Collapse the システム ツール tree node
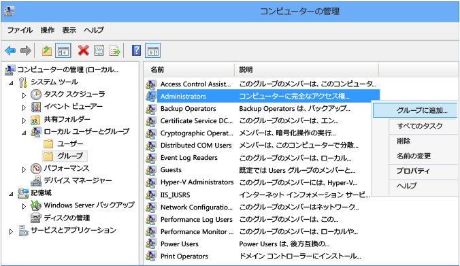This screenshot has width=460, height=266. (x=11, y=83)
